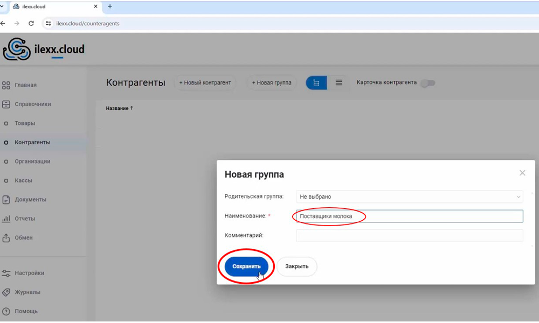Select Товары in the sidebar
539x323 pixels.
25,123
